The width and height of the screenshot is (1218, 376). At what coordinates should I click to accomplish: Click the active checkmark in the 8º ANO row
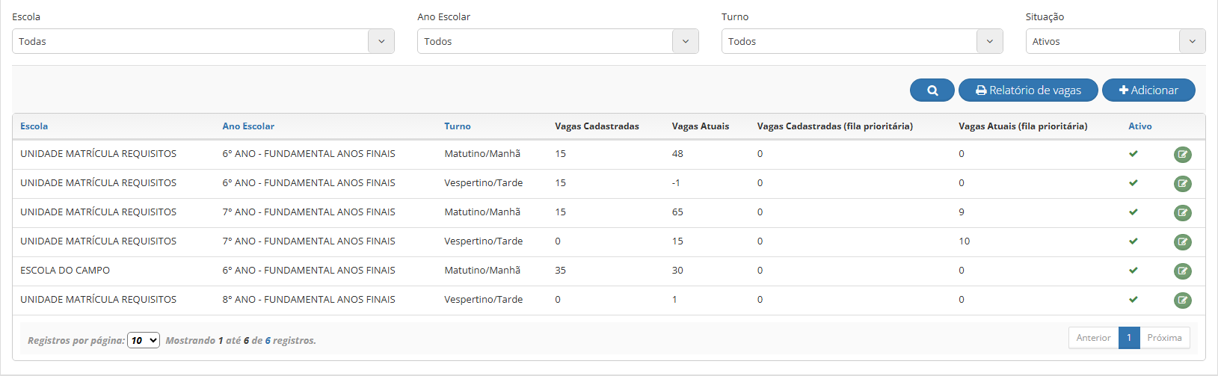point(1133,300)
